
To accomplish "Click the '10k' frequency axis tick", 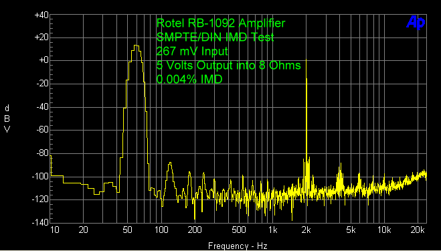I will click(x=384, y=230).
